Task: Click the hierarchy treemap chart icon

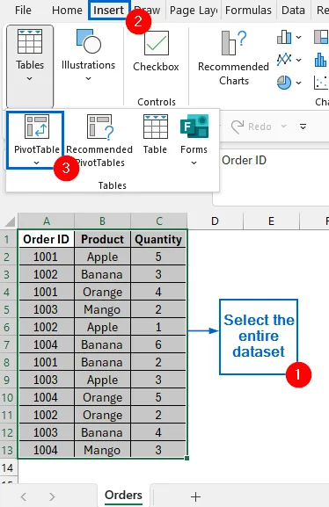Action: (322, 37)
